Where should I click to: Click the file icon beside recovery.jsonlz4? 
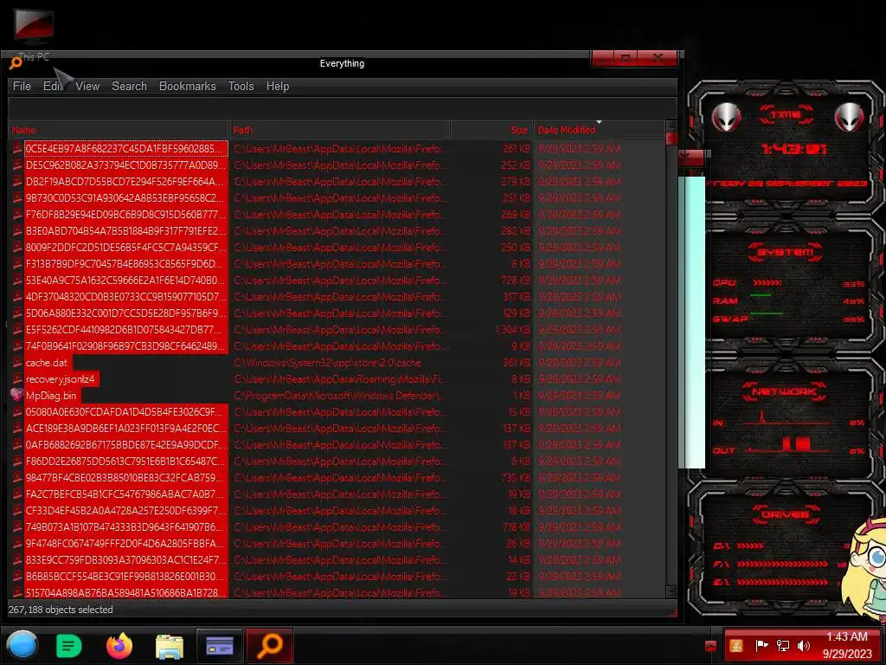17,379
